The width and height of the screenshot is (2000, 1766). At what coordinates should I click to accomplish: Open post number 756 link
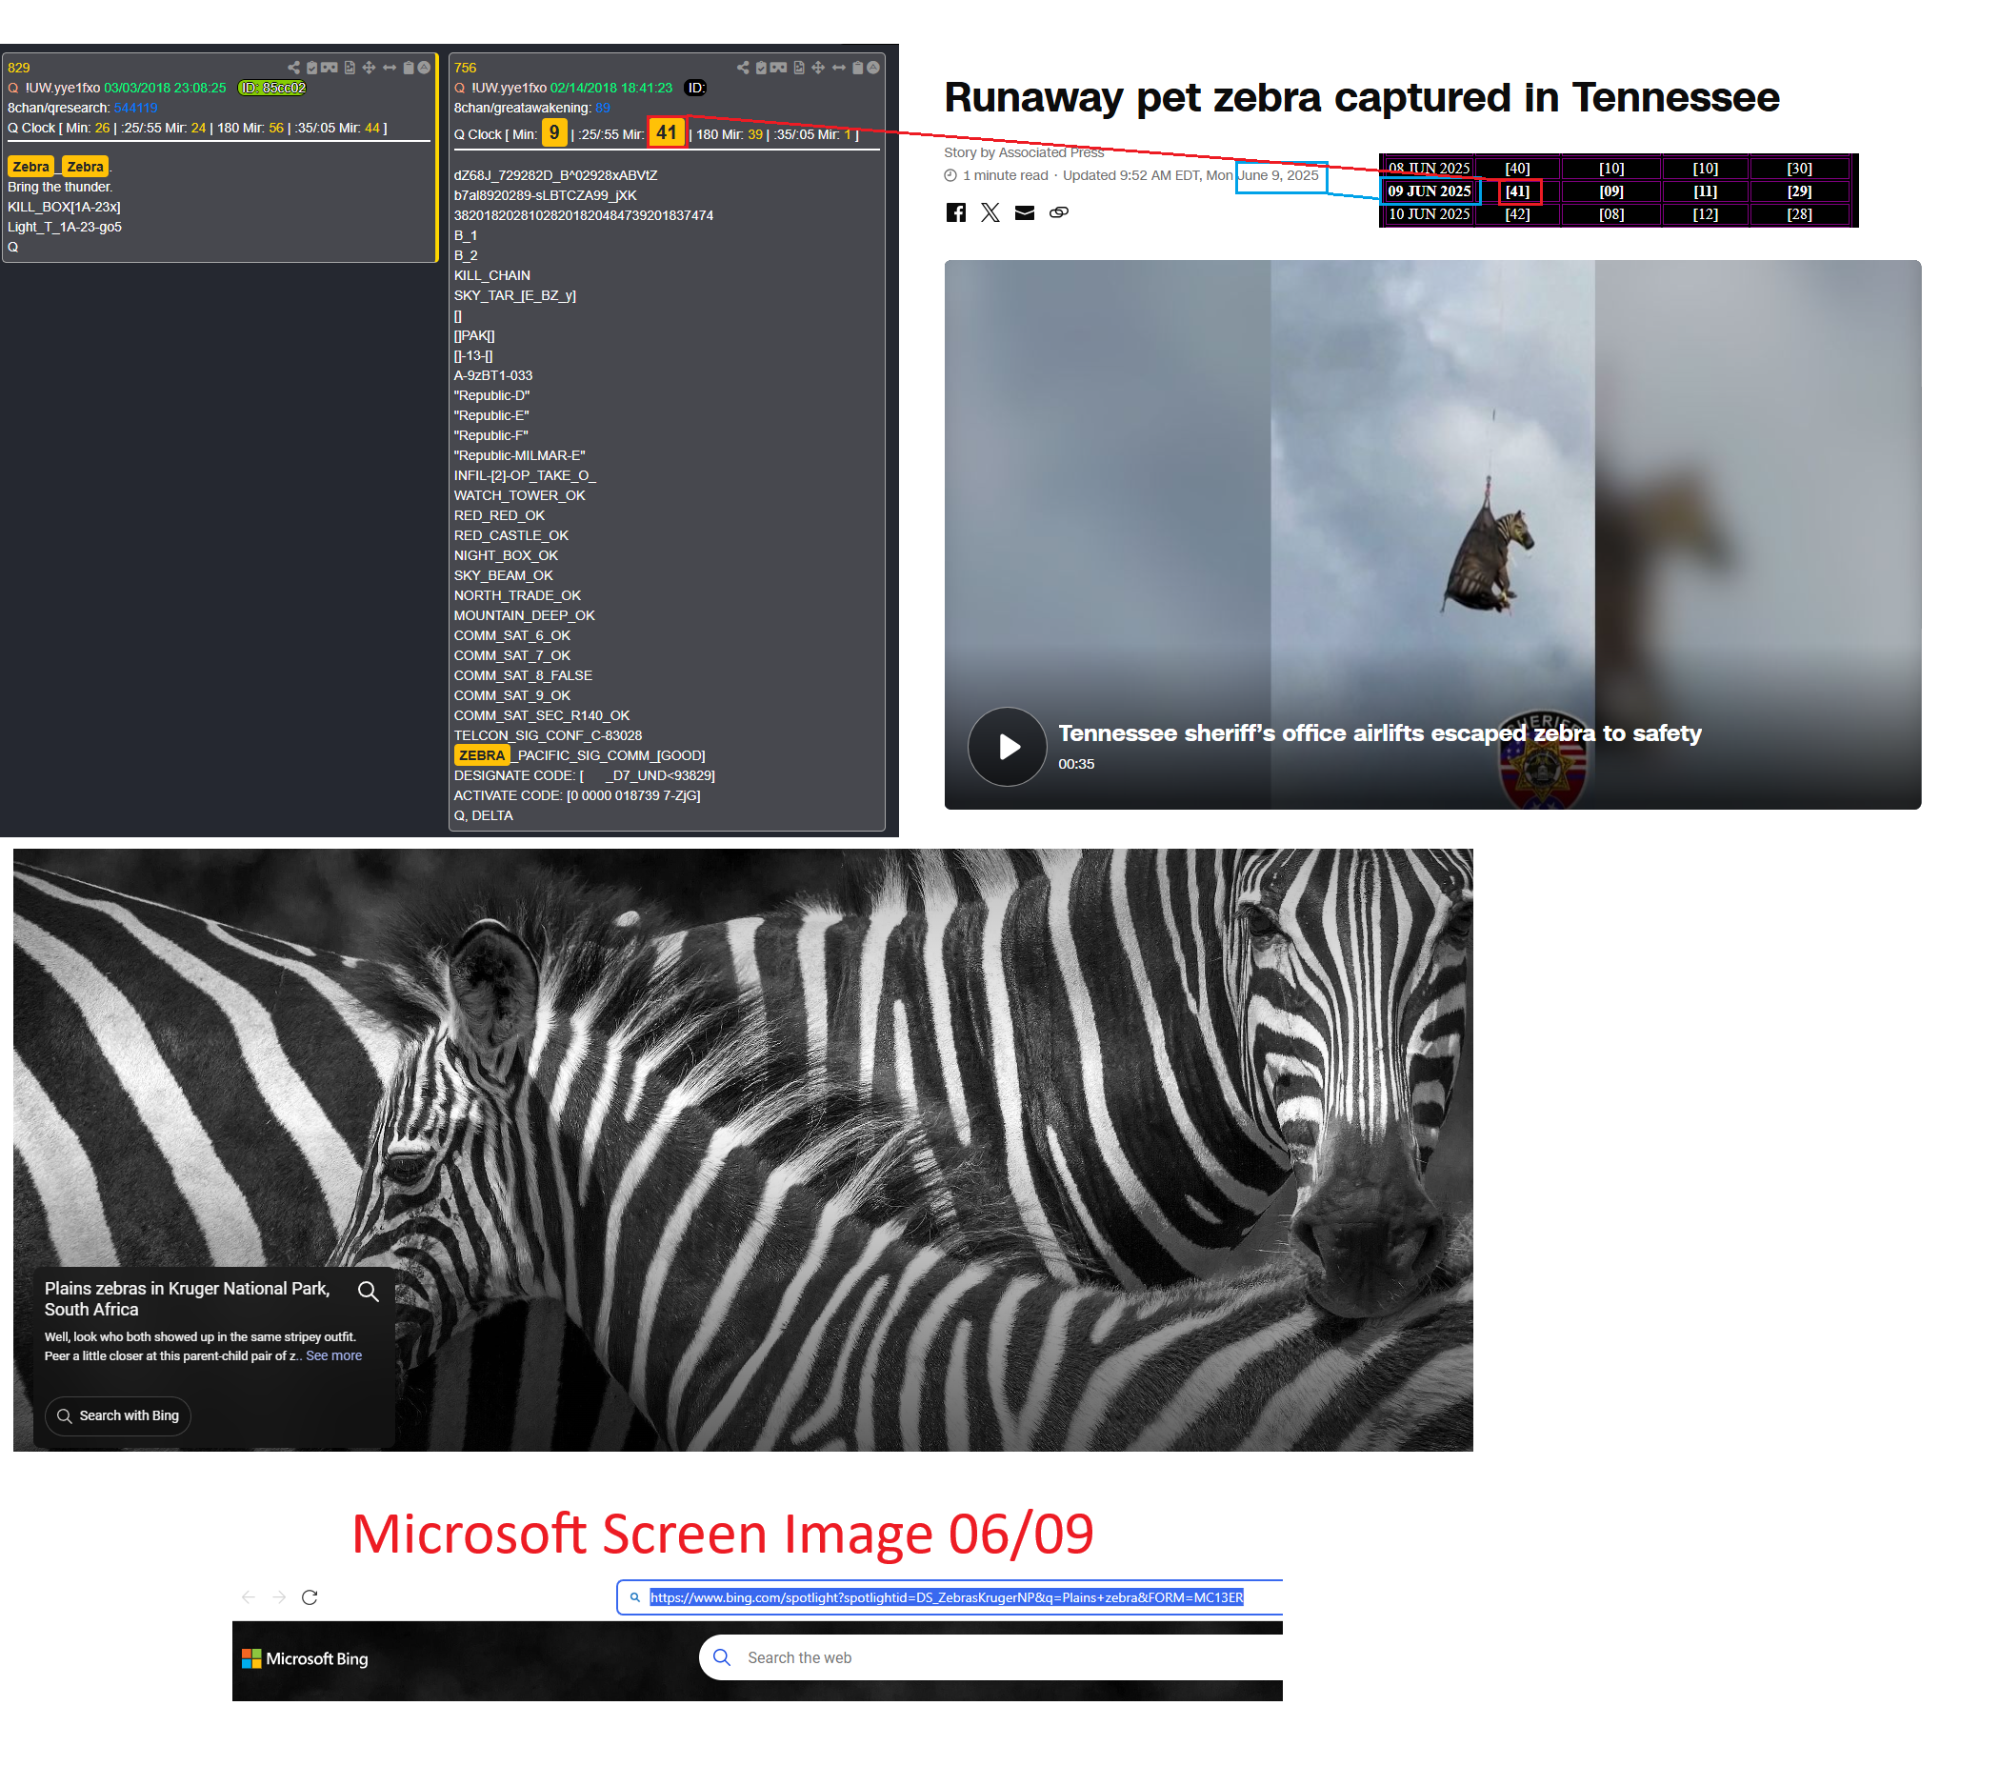pyautogui.click(x=465, y=68)
